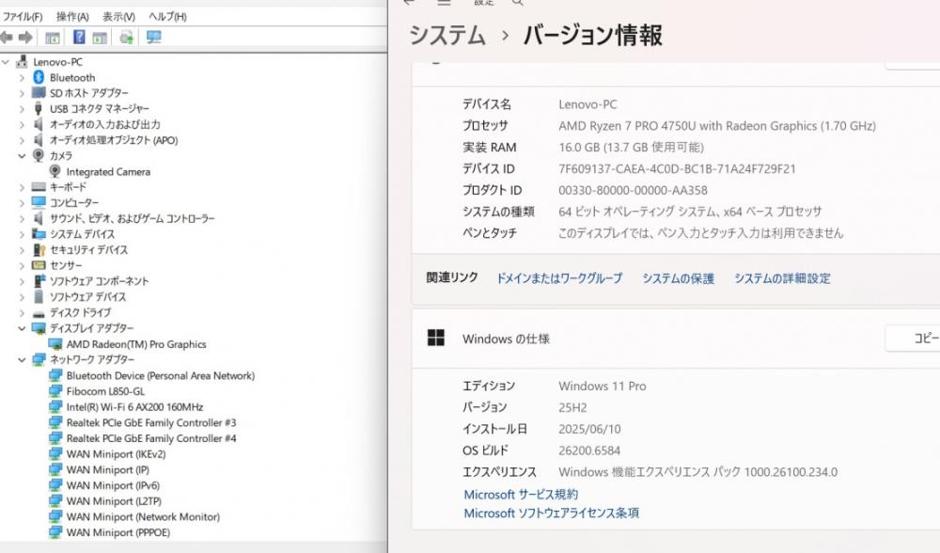Select the ソフトウェア コンポーネント category

tap(99, 280)
